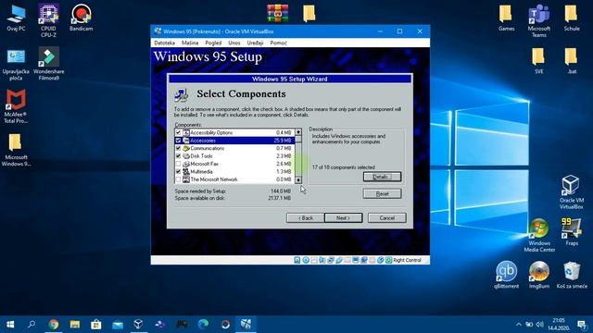Select the Windows Media Center shortcut
This screenshot has width=593, height=333.
pyautogui.click(x=539, y=235)
